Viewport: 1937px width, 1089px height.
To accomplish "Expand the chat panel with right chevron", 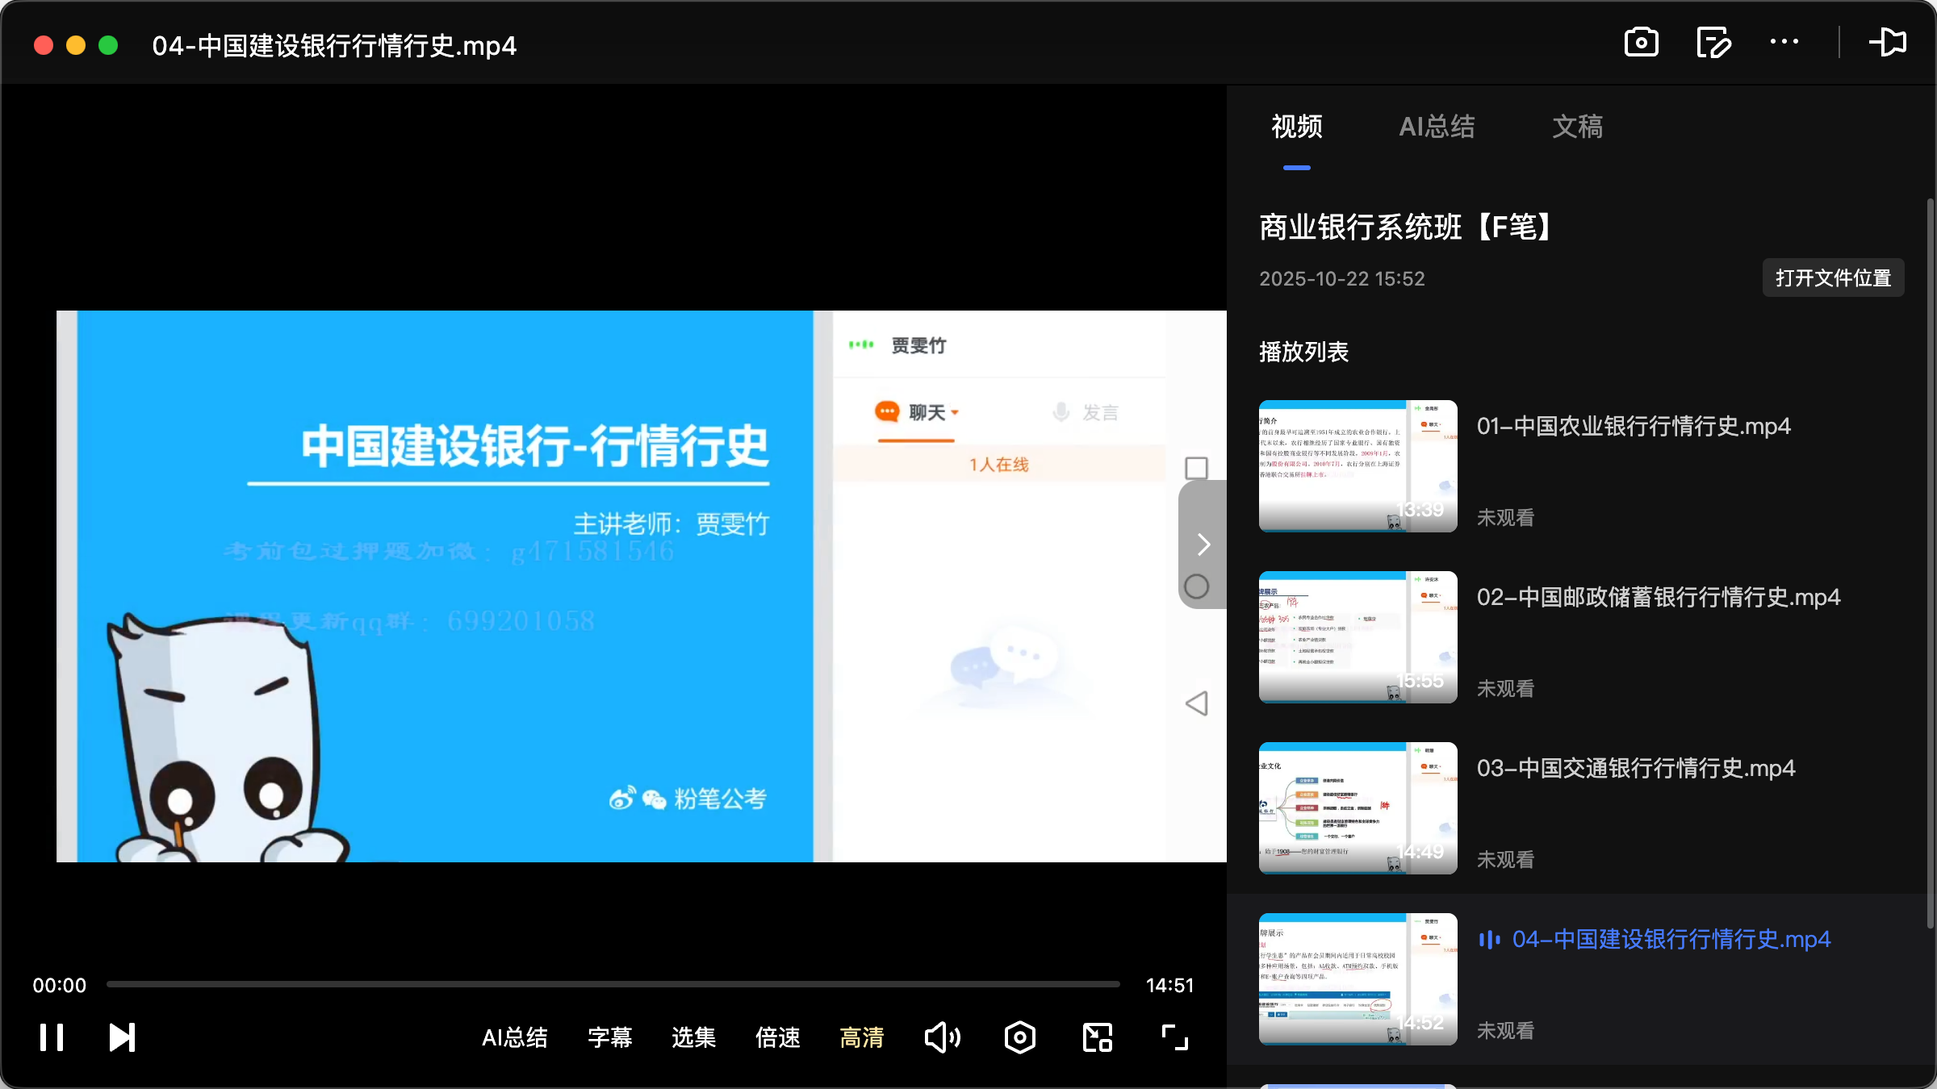I will [1203, 544].
